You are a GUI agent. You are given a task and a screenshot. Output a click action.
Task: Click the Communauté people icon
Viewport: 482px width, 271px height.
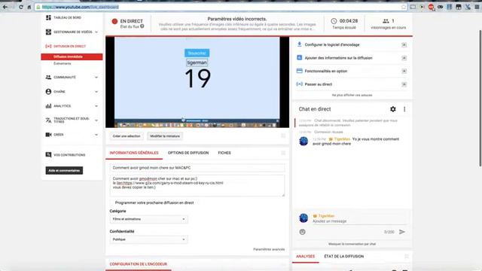[x=48, y=77]
